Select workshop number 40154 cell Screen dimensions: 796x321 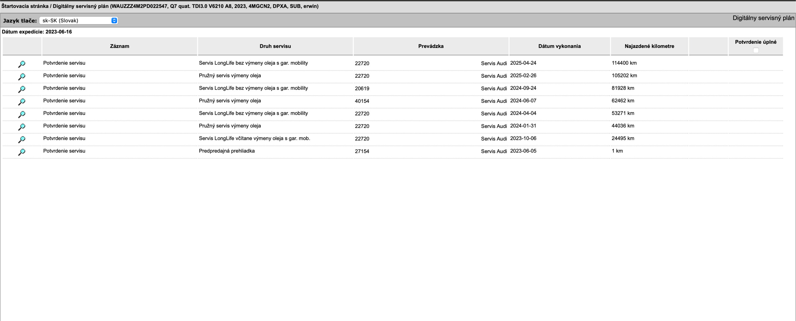tap(362, 101)
